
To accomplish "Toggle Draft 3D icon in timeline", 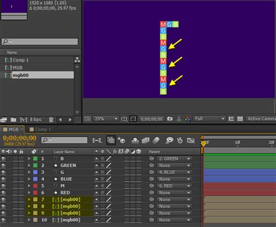I will click(x=122, y=140).
